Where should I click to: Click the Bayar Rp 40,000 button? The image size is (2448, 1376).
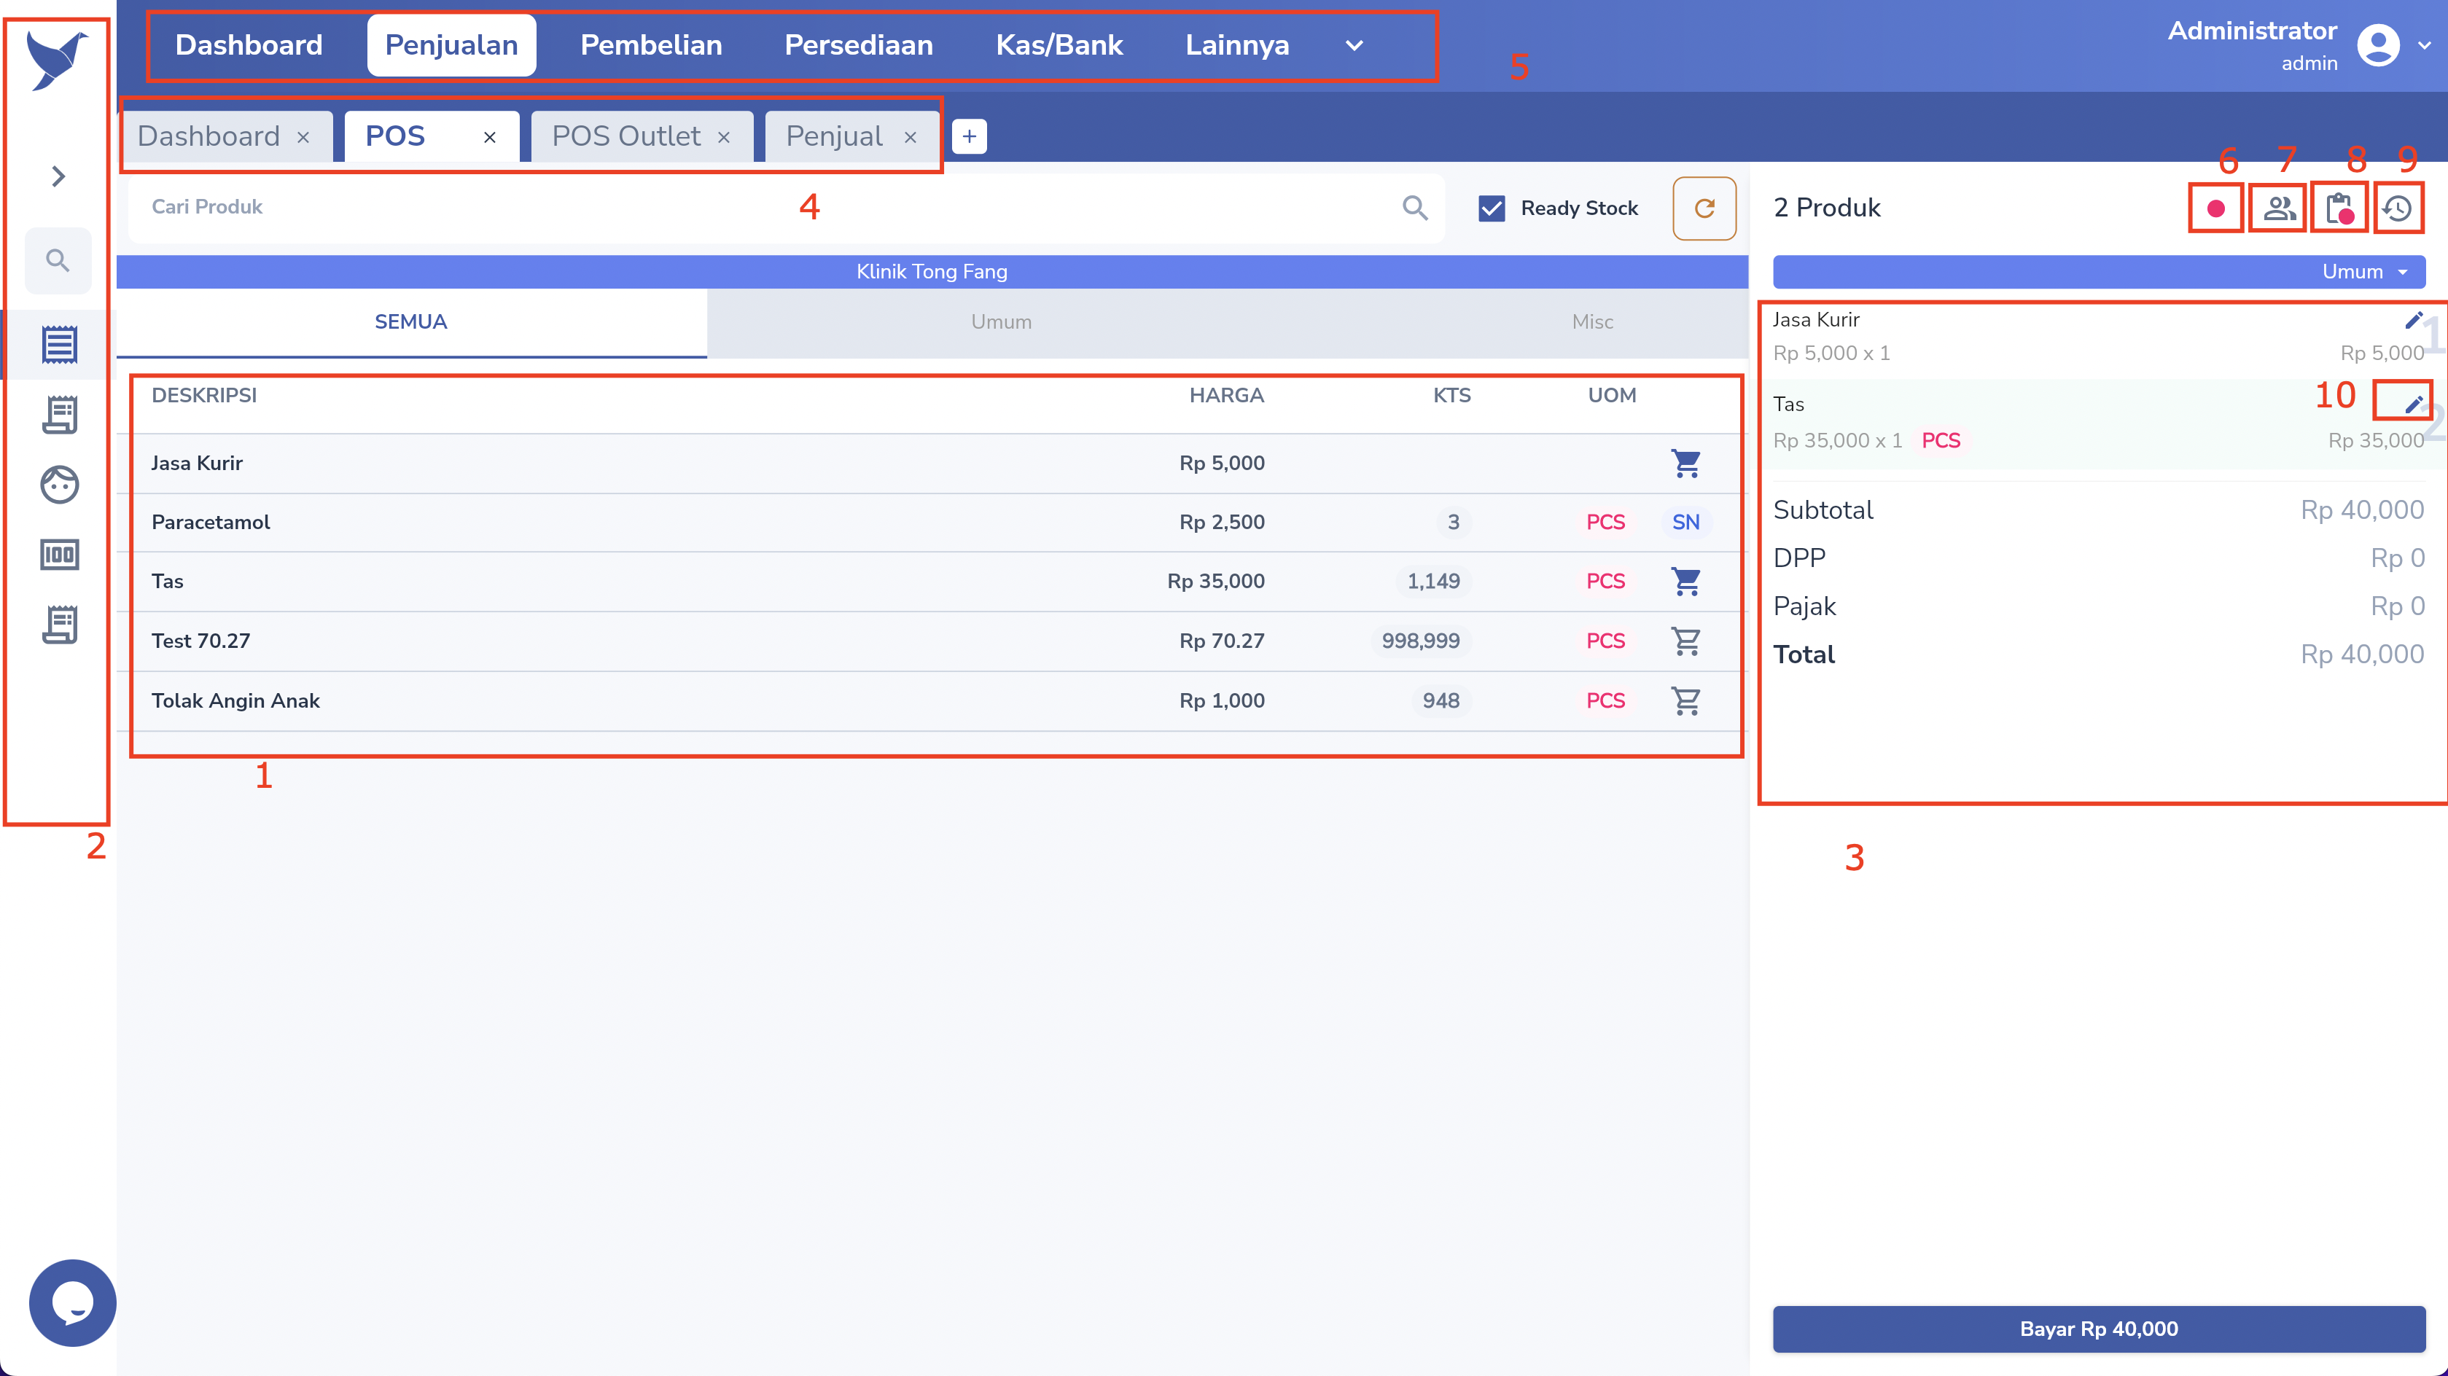click(2098, 1329)
